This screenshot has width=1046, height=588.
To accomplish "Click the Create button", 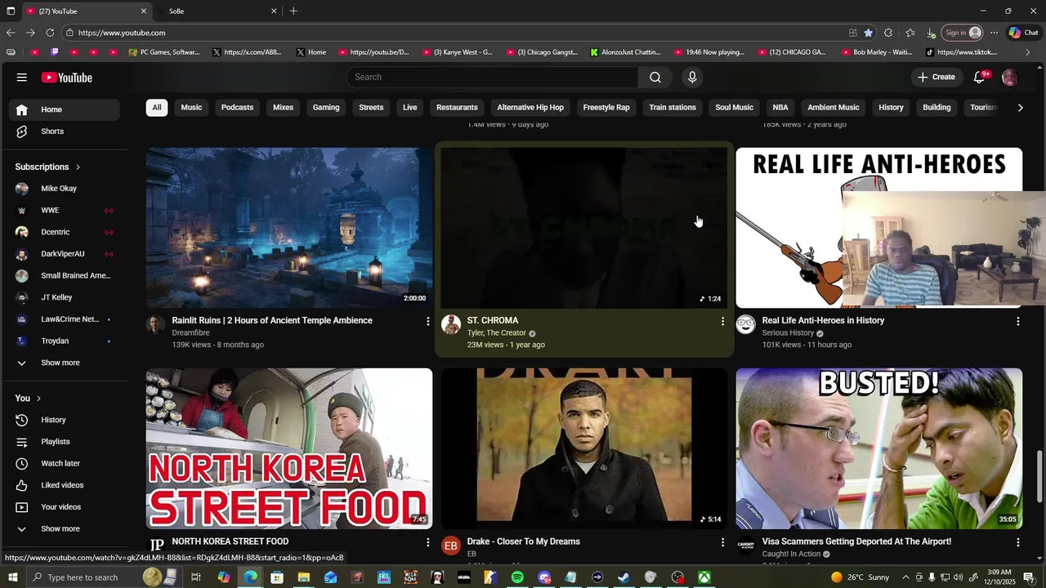I will pos(936,77).
